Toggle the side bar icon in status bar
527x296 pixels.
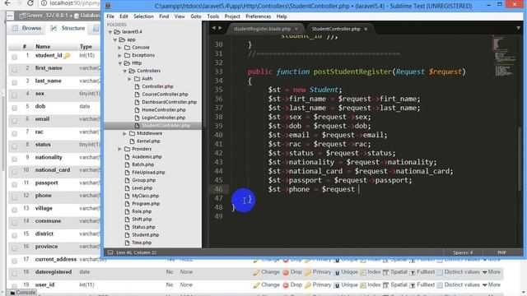[x=110, y=252]
